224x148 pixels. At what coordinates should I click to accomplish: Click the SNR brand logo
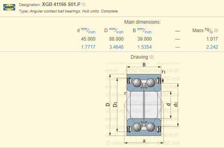click(9, 7)
